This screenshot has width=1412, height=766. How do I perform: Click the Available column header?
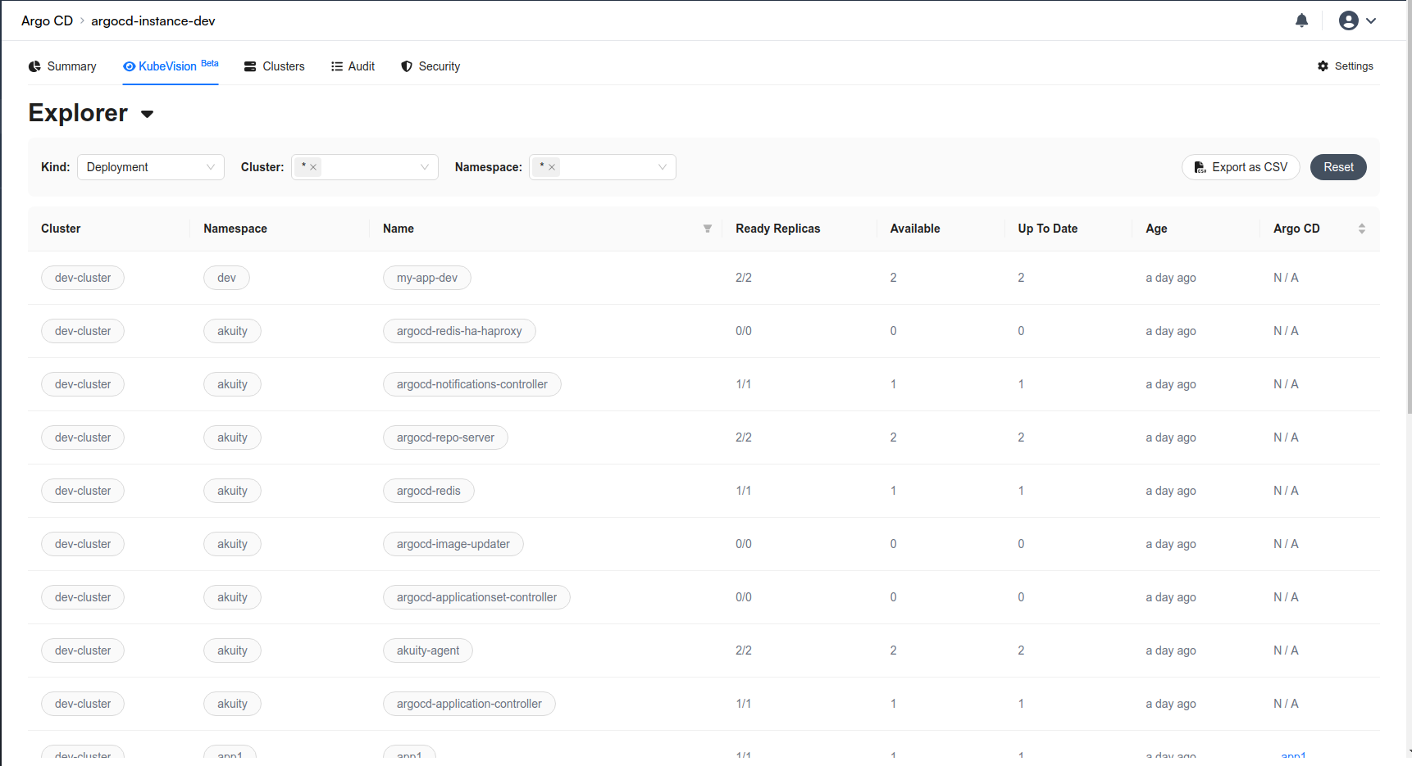coord(915,229)
